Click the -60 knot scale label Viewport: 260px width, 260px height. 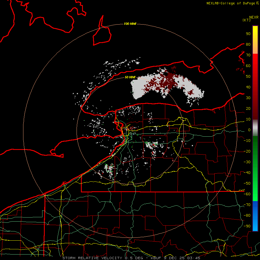click(x=247, y=194)
